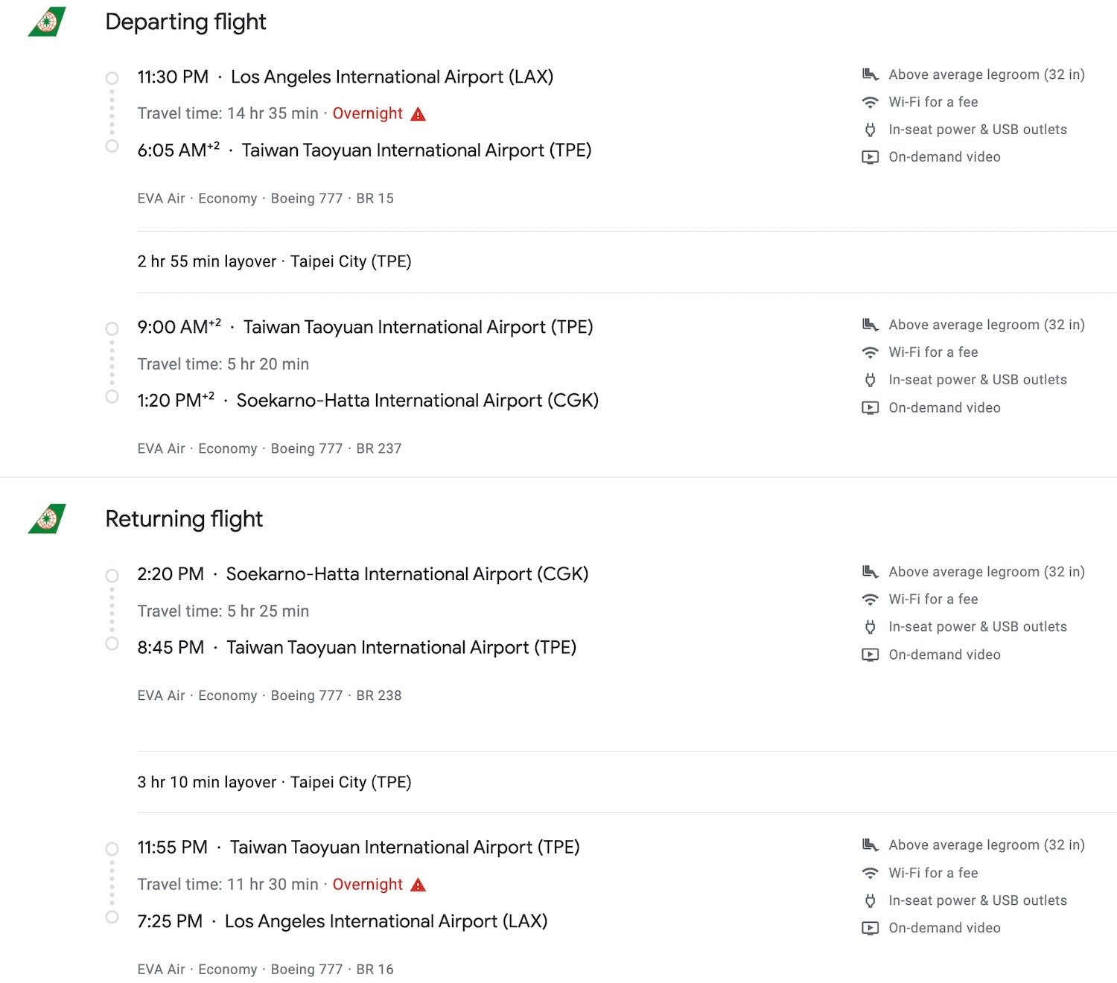
Task: Click legroom seat icon for flight BR 16
Action: click(x=870, y=845)
